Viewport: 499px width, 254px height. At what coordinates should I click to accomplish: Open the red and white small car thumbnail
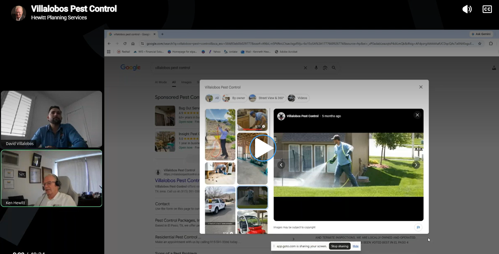click(252, 222)
